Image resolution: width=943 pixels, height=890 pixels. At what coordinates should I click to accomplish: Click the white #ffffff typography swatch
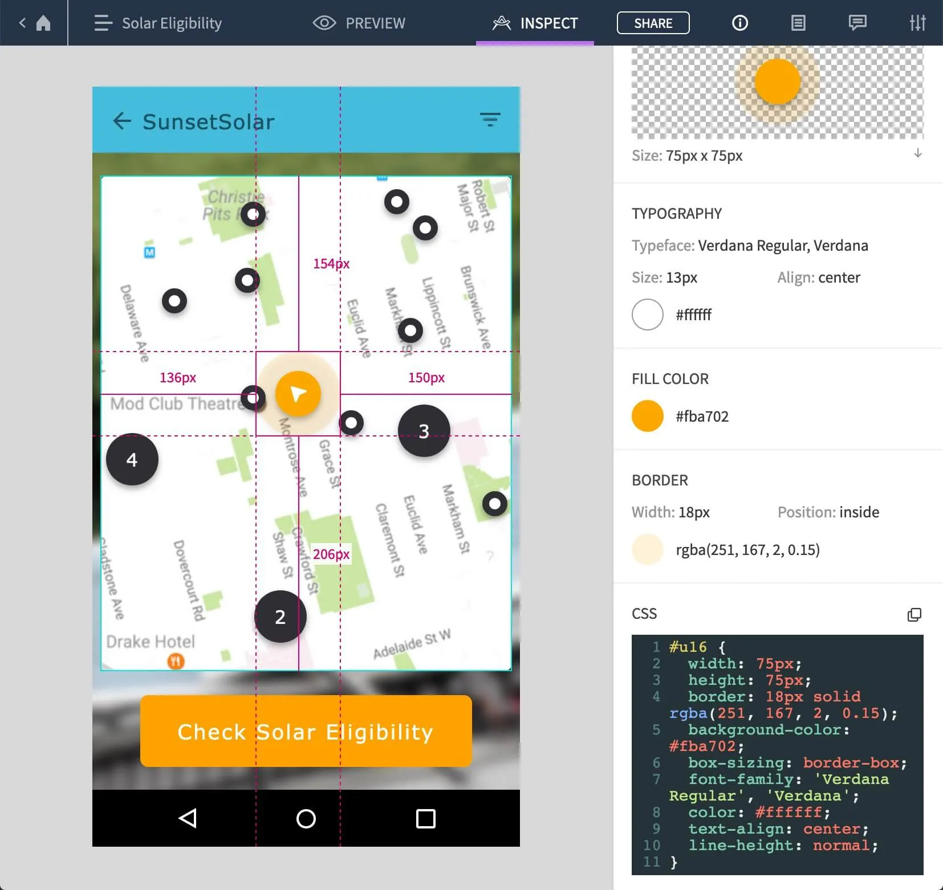647,315
